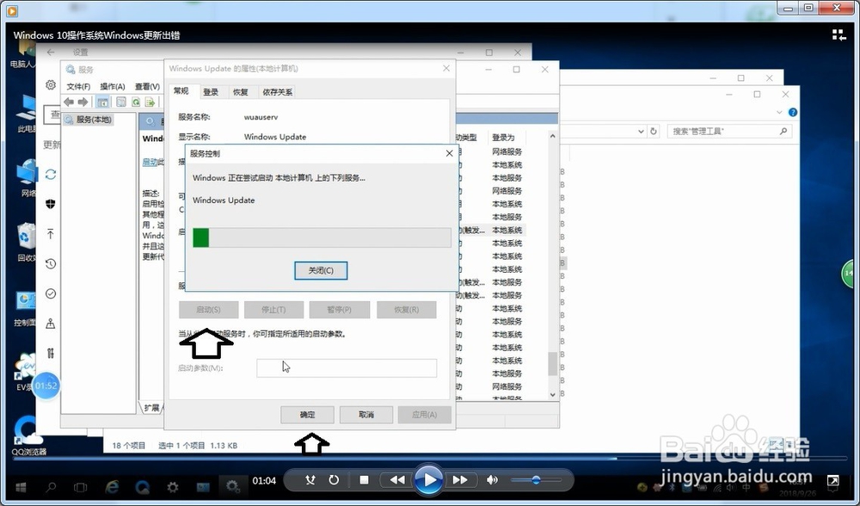Expand the ribbon chevron in Explorer
The height and width of the screenshot is (506, 860).
pyautogui.click(x=779, y=113)
